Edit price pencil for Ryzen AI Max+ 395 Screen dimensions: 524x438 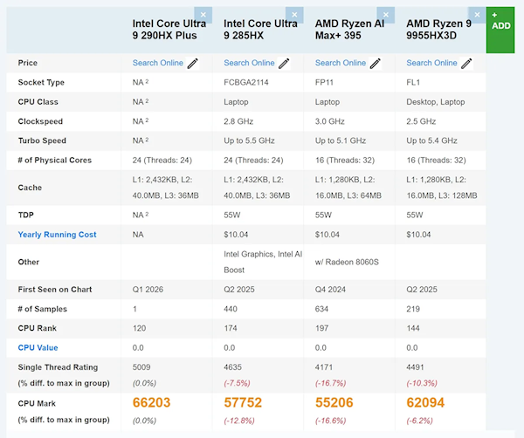[376, 64]
